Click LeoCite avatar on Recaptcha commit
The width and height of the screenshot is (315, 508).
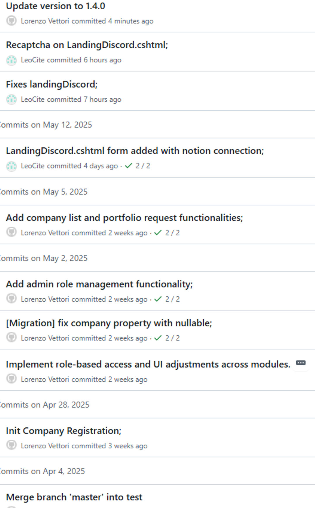point(11,60)
